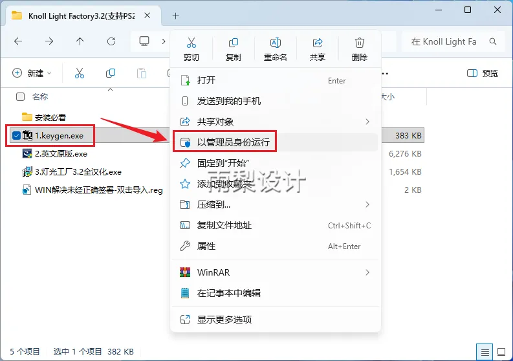The width and height of the screenshot is (513, 361).
Task: Sort by the 名称 column header
Action: 40,96
